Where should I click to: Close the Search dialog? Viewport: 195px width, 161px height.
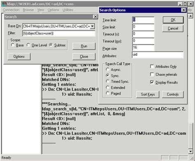point(95,17)
